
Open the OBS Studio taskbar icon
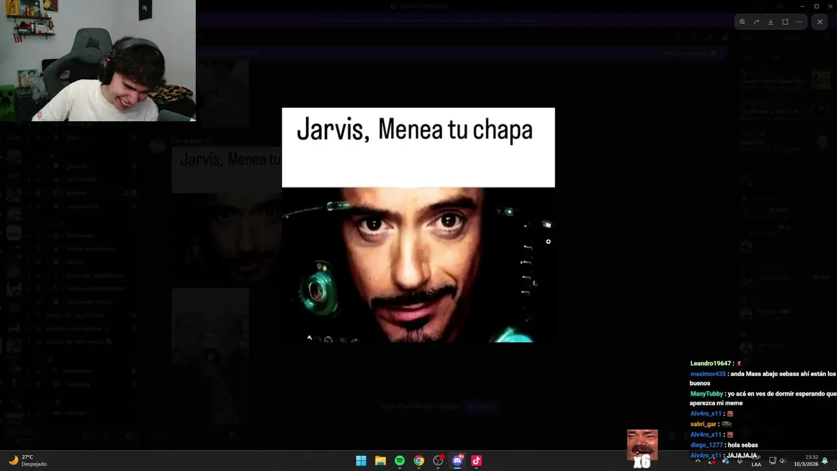coord(438,461)
